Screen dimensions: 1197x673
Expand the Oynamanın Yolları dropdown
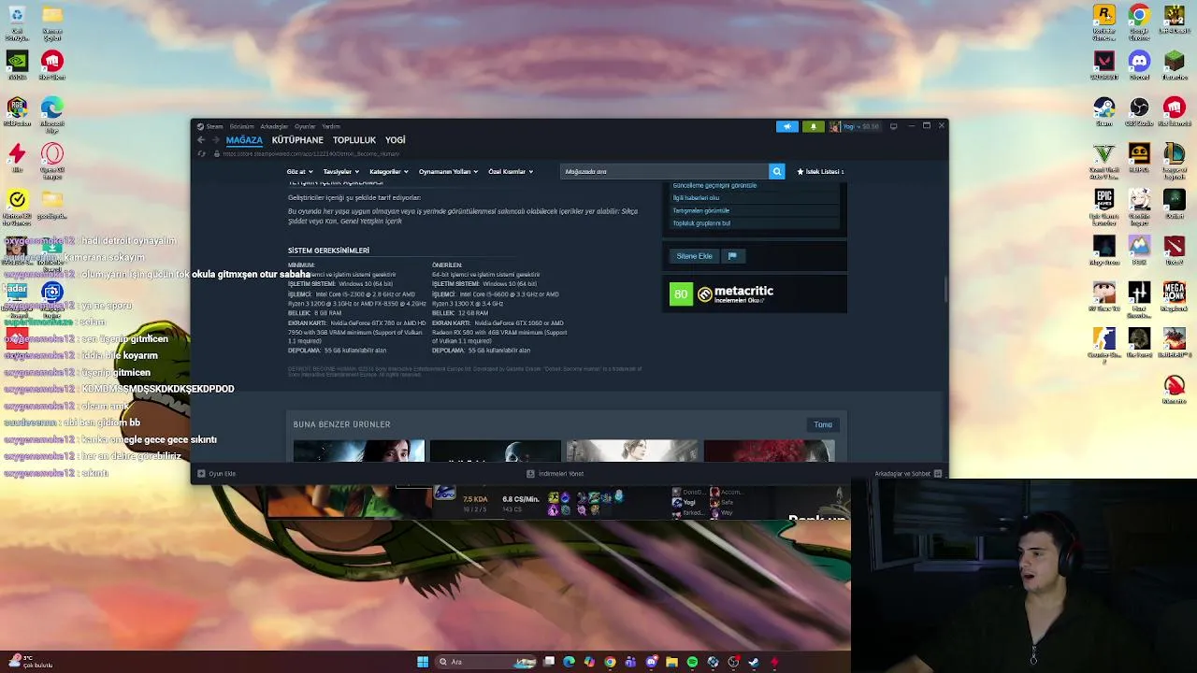(x=448, y=172)
